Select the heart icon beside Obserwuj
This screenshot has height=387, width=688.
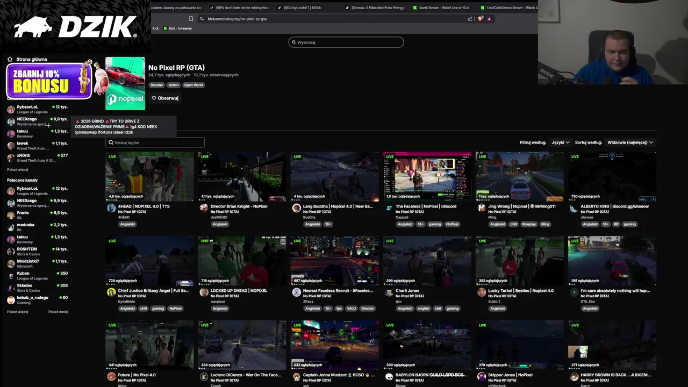[154, 98]
